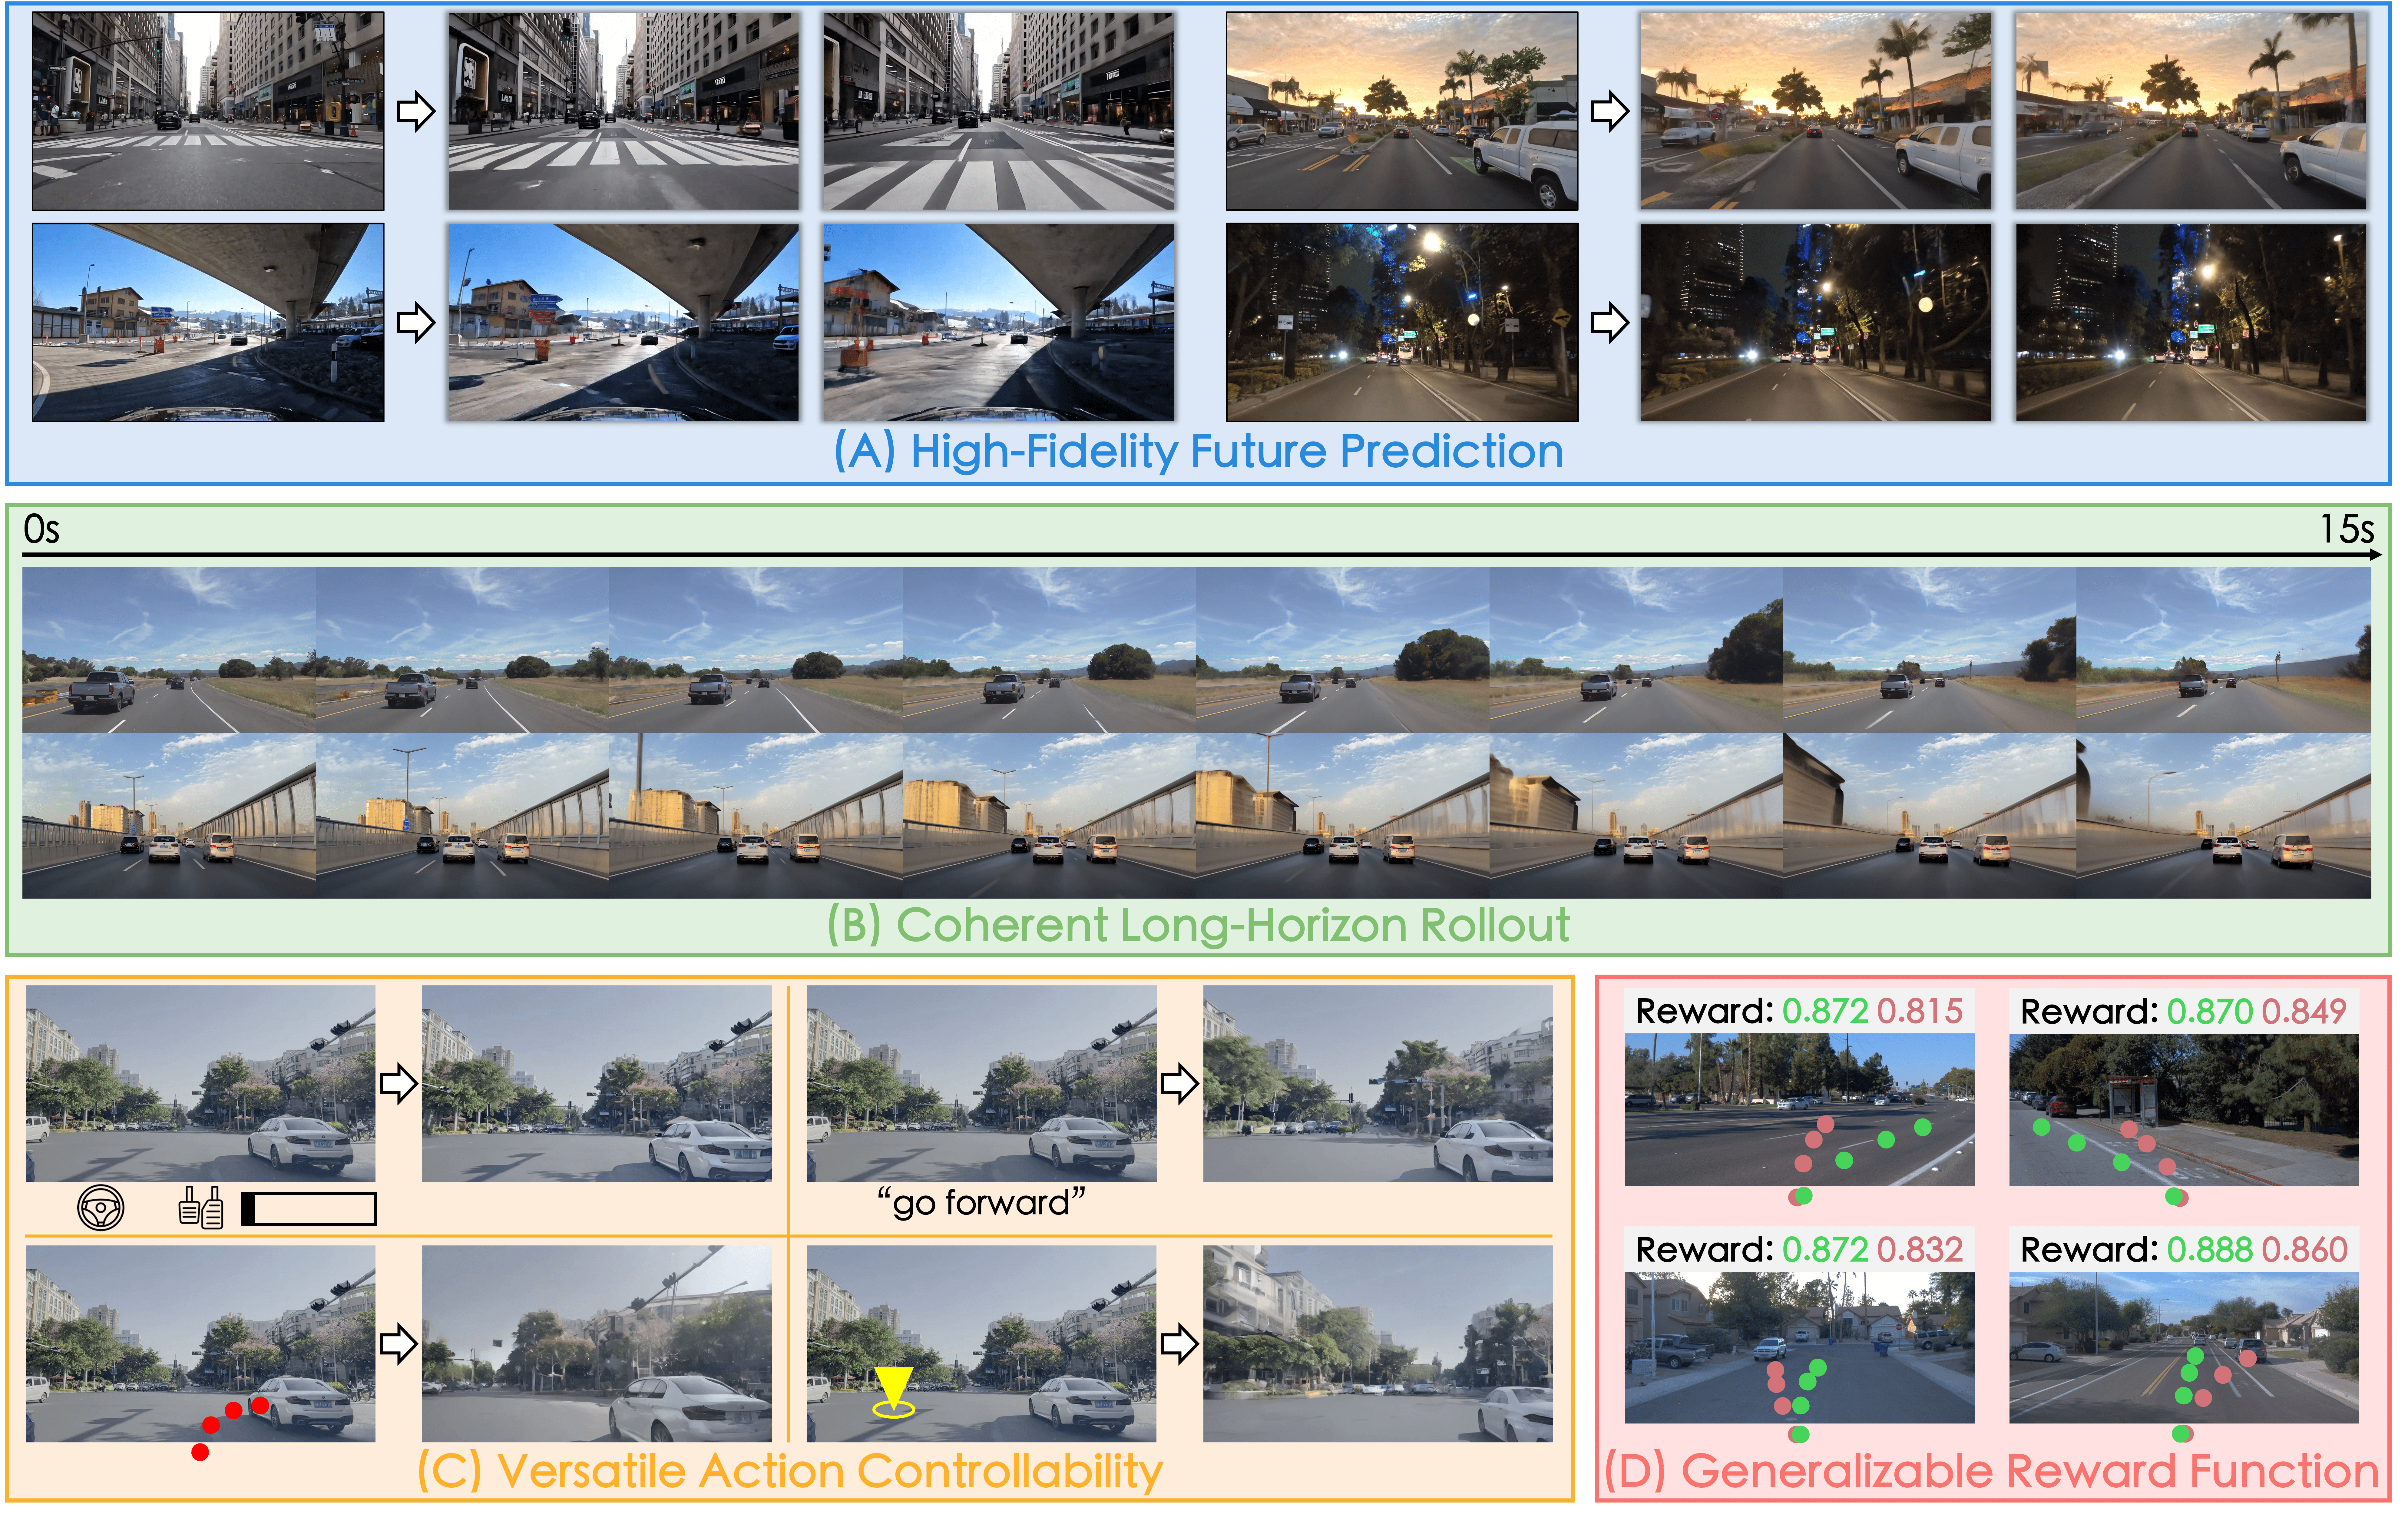Click the arrow after the NYC street image

416,111
